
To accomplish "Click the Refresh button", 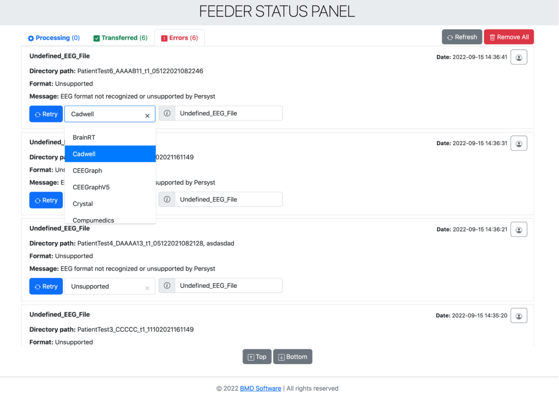I will pos(462,37).
